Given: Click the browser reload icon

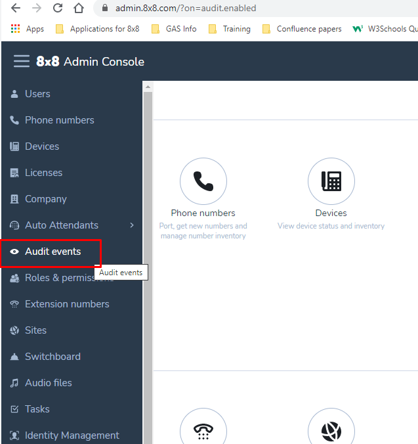Looking at the screenshot, I should 58,9.
